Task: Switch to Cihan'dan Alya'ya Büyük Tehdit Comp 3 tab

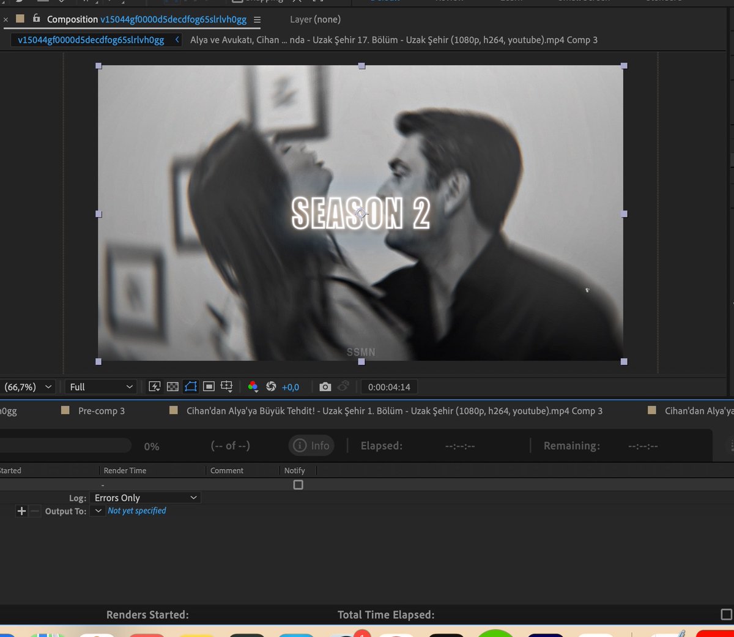Action: pos(394,411)
